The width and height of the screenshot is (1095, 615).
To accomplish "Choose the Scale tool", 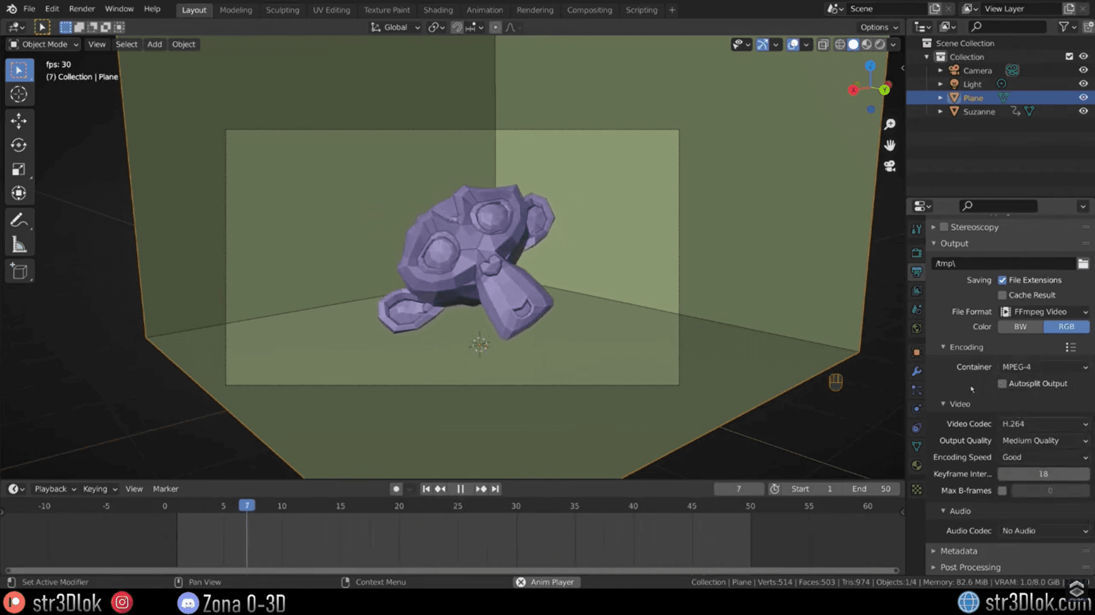I will tap(19, 169).
